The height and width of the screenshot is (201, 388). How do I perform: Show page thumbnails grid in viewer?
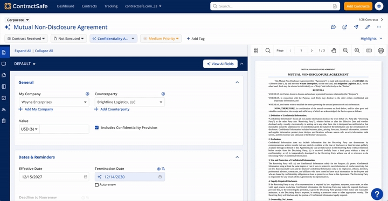256,51
